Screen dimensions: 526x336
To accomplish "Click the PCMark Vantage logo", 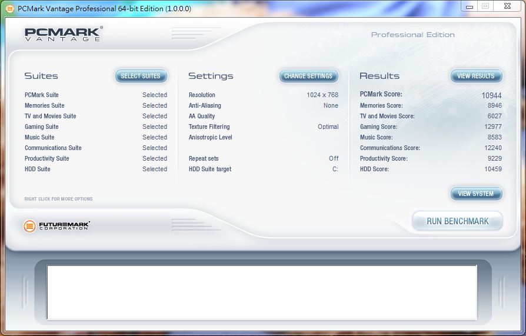I will coord(64,34).
